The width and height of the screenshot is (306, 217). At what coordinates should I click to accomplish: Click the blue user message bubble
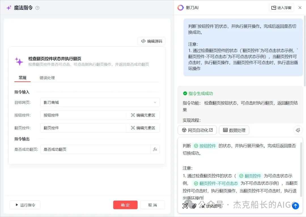pos(243,47)
